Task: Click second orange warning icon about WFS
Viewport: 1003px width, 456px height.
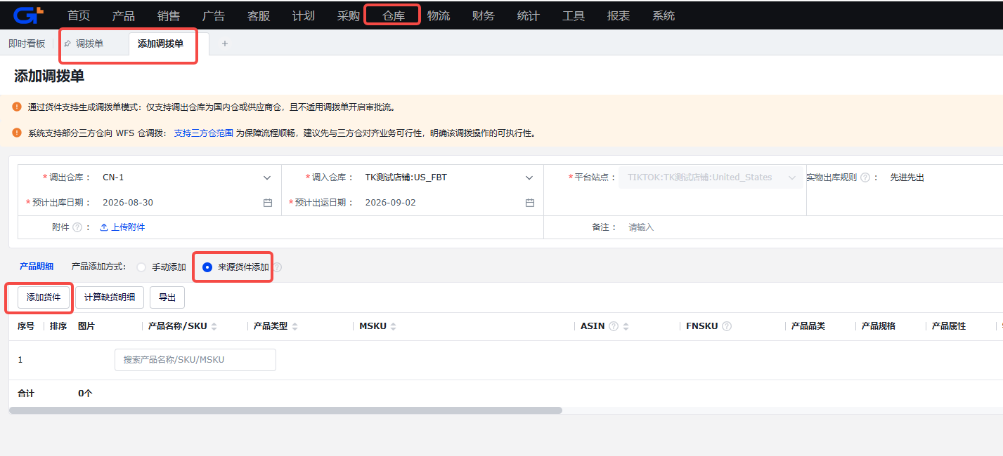Action: pyautogui.click(x=17, y=132)
